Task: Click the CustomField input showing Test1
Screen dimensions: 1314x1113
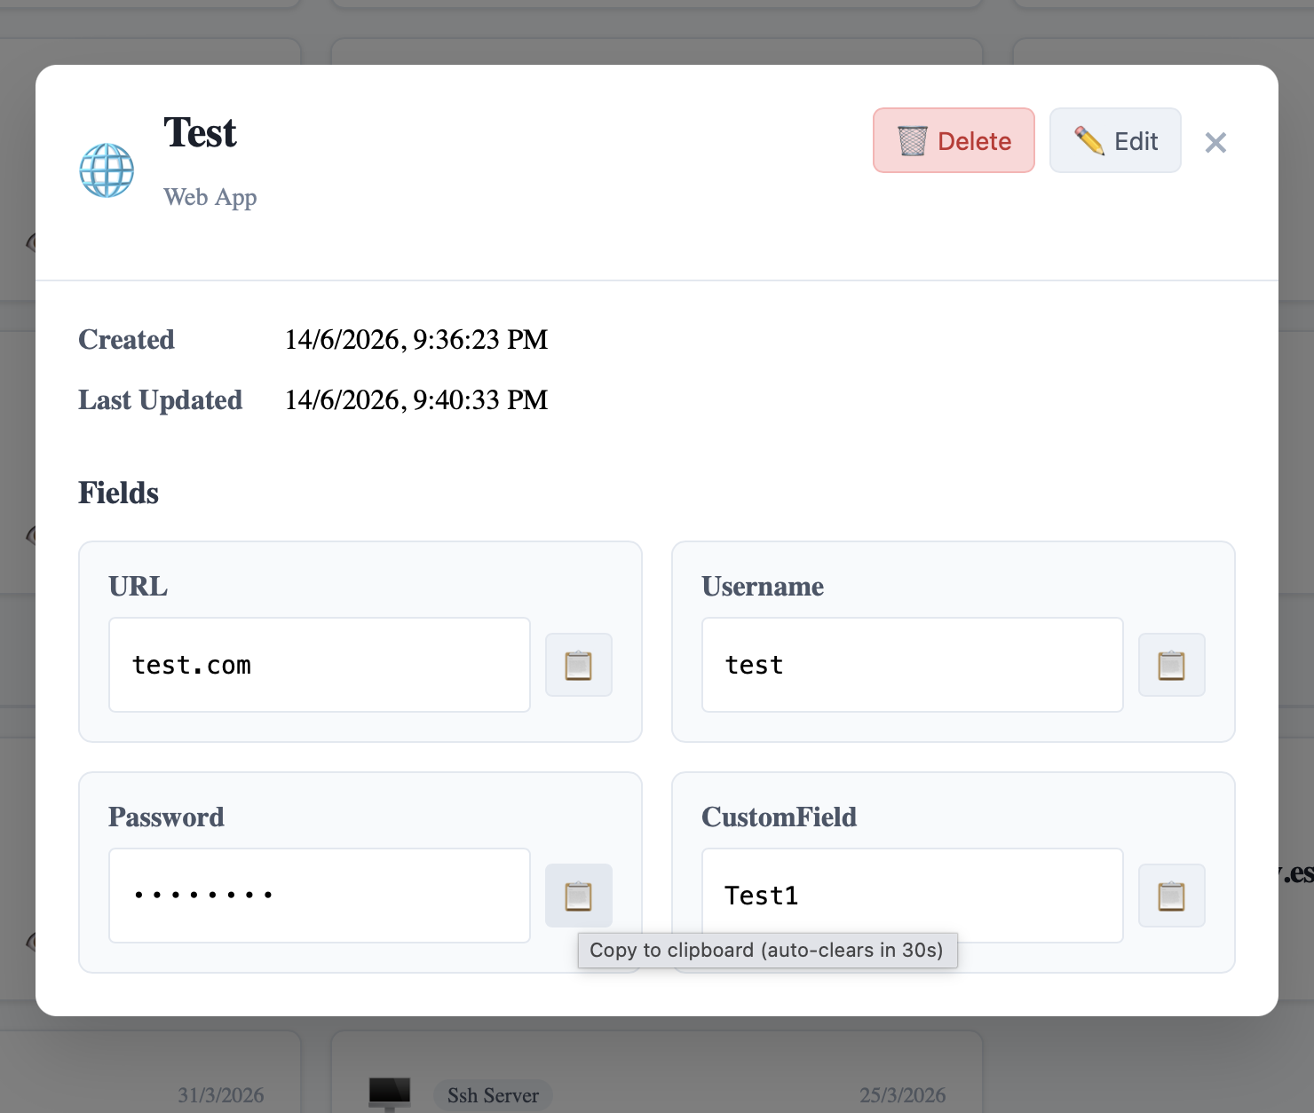Action: click(x=913, y=896)
